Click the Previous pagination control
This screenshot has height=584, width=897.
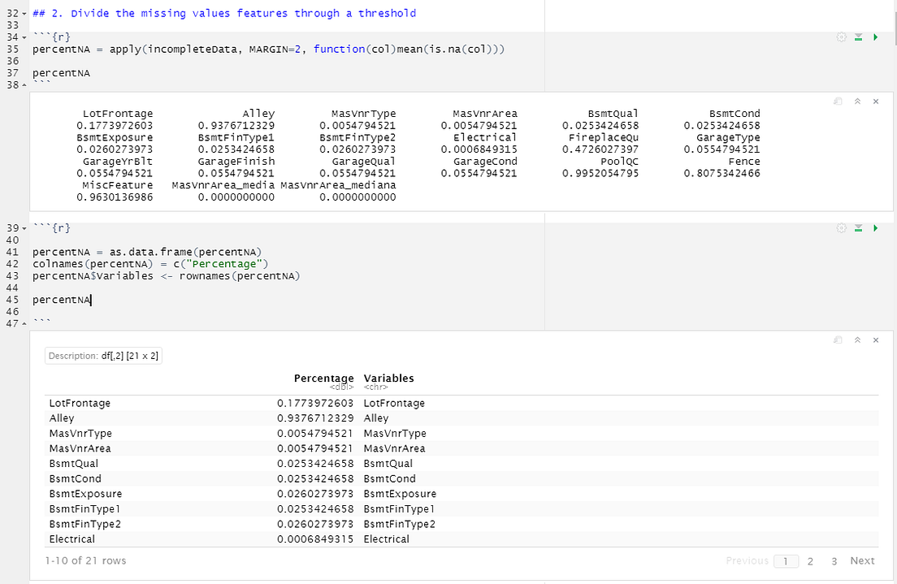748,560
